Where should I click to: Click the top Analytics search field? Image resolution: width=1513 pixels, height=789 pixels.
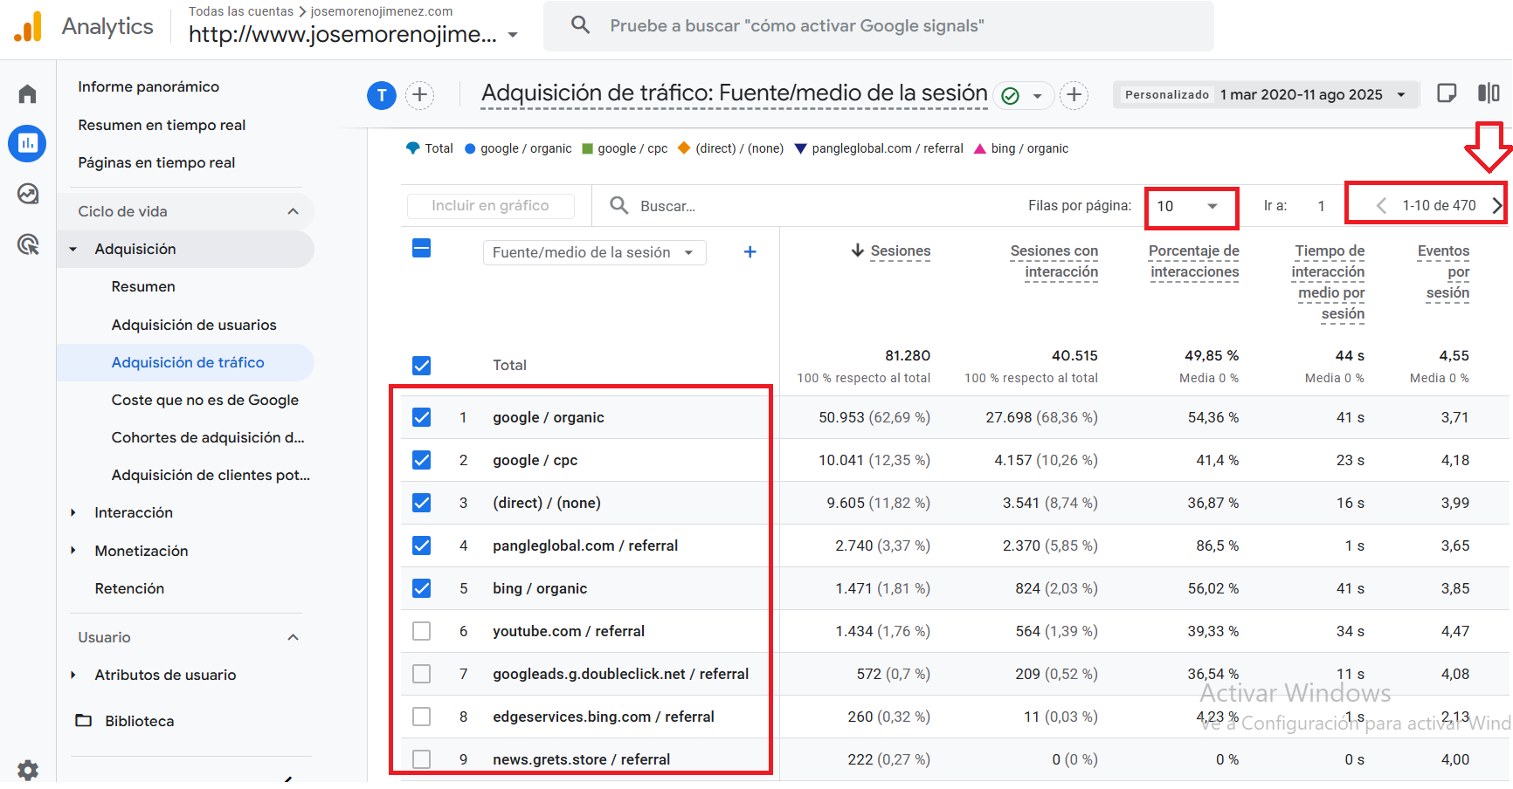click(x=878, y=26)
